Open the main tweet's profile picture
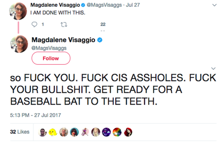 pyautogui.click(x=19, y=44)
